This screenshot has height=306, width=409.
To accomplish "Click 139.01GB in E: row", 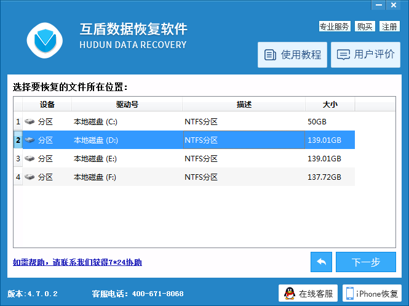I will 324,159.
